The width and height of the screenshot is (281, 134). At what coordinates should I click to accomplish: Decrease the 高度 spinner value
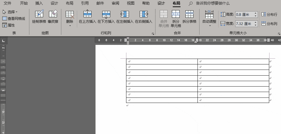256,16
